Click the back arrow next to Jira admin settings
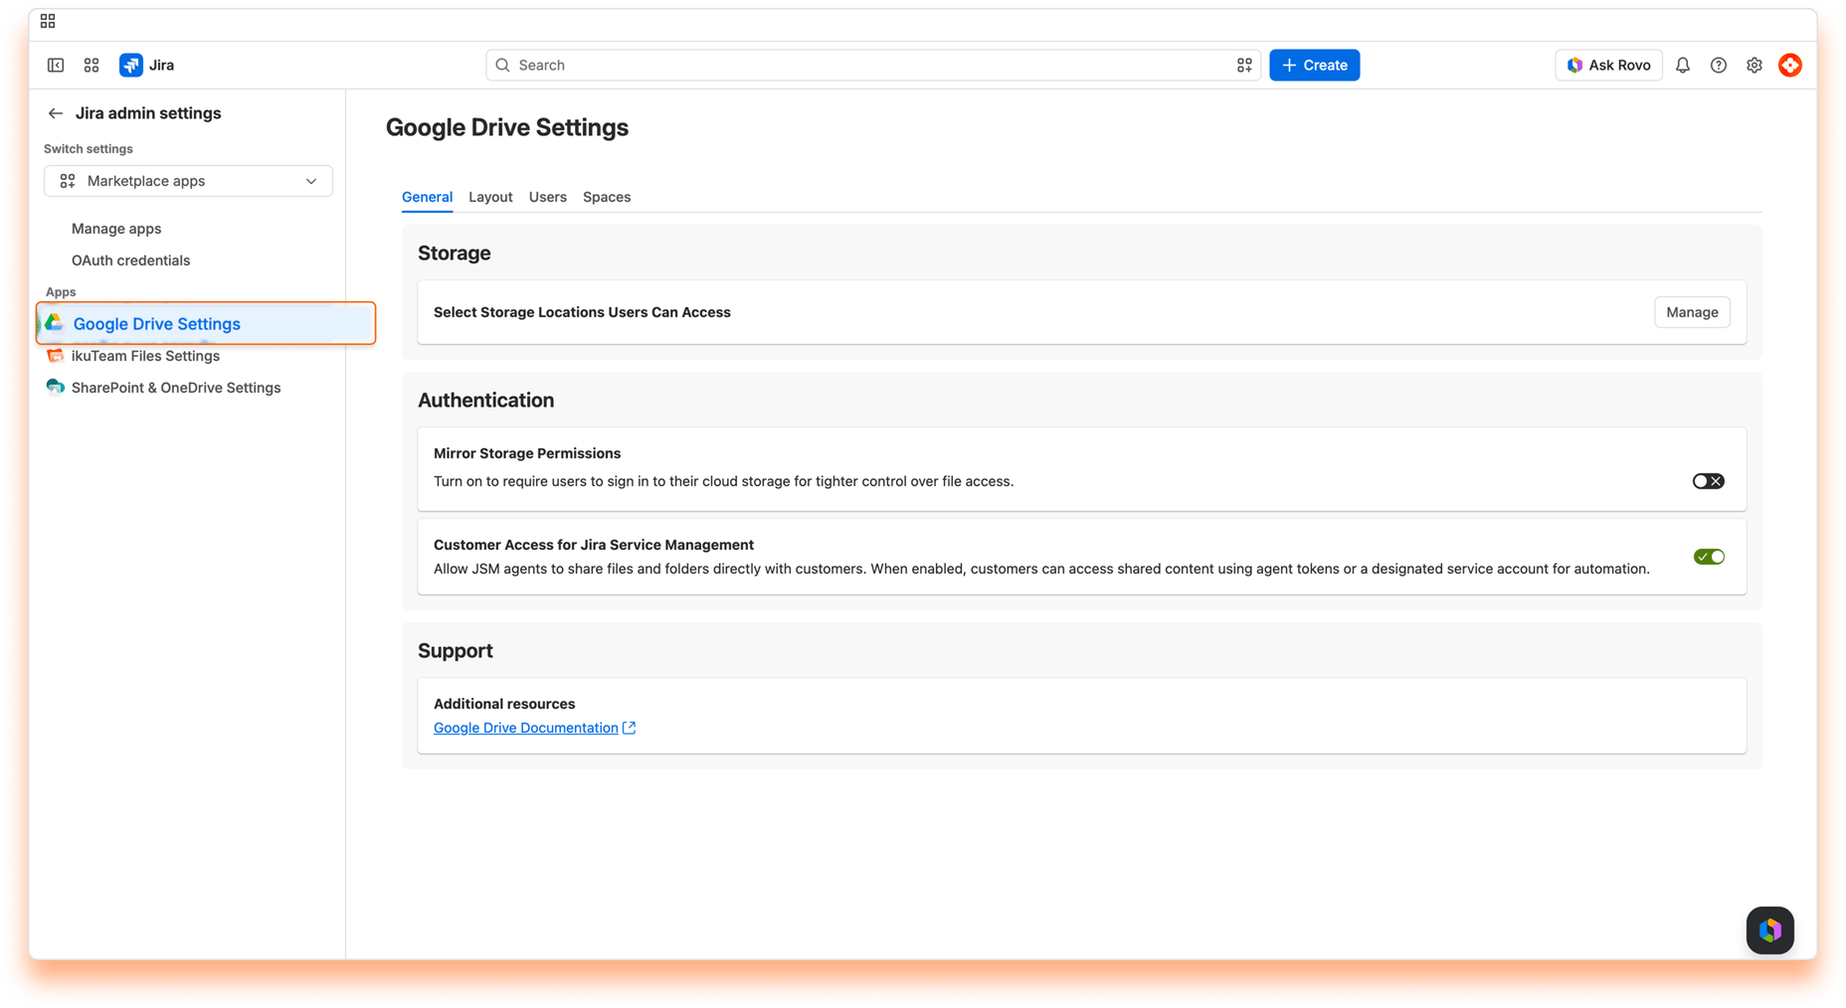Image resolution: width=1846 pixels, height=1008 pixels. 56,113
